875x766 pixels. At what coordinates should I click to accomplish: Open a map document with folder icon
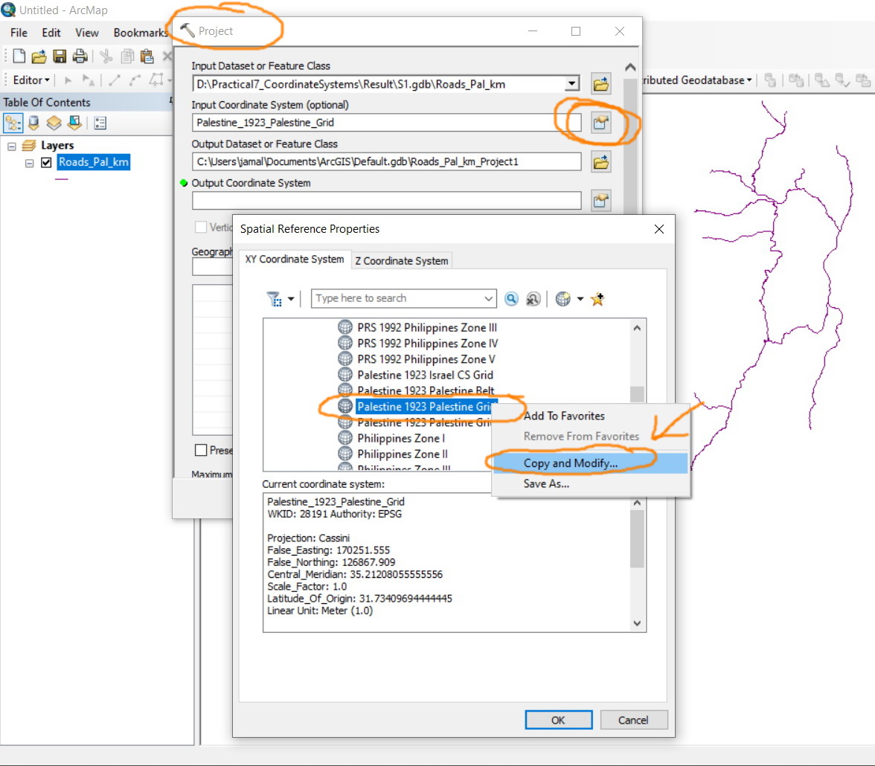click(39, 56)
